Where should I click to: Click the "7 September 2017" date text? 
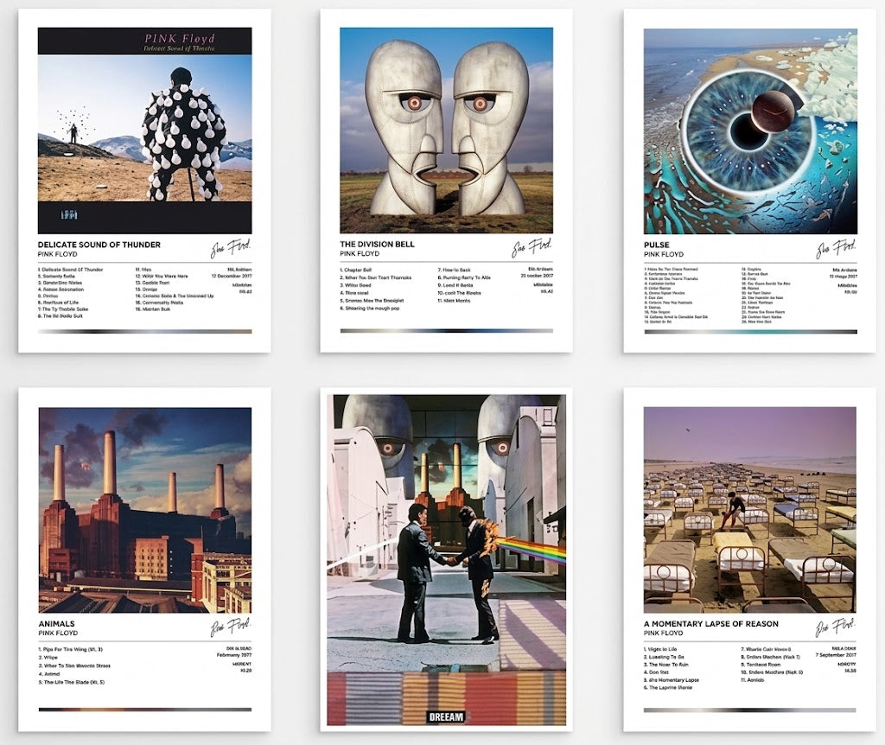pyautogui.click(x=836, y=655)
